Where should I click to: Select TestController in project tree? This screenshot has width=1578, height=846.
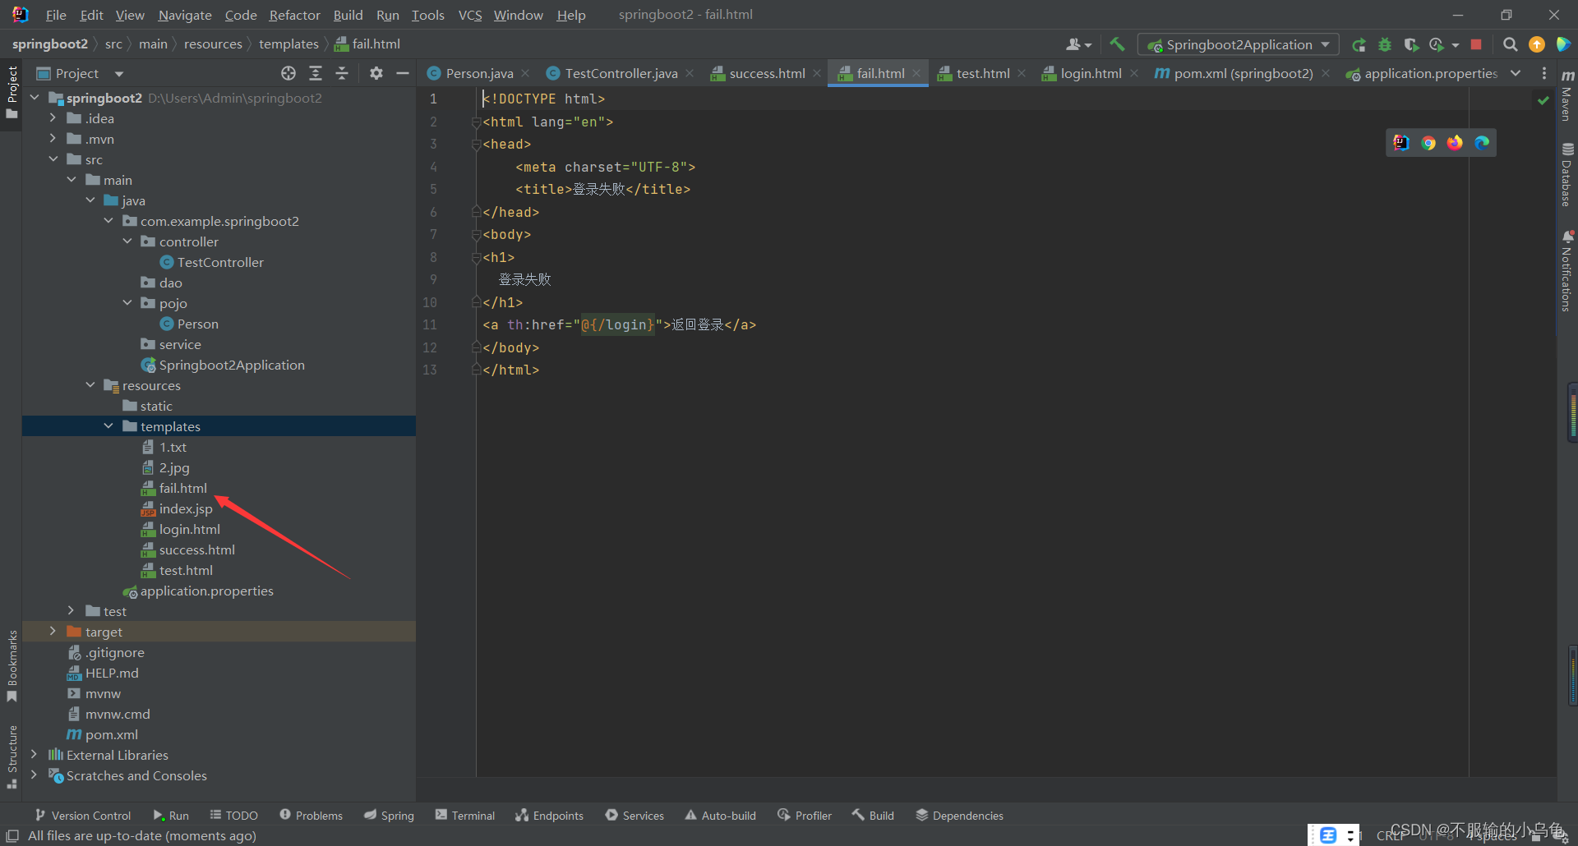pyautogui.click(x=220, y=262)
